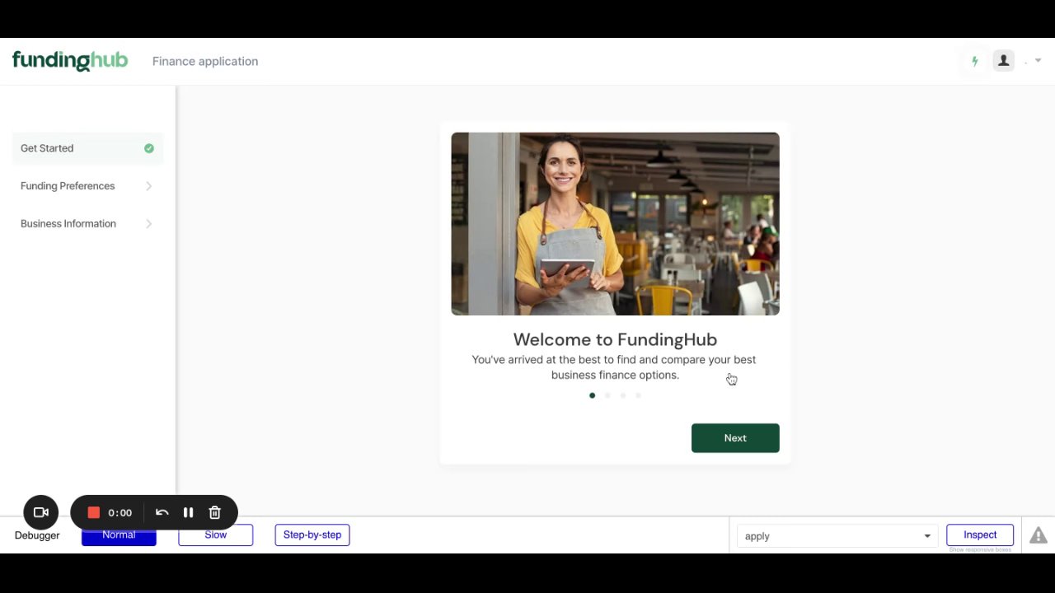Delete the recording with trash icon
This screenshot has height=593, width=1055.
click(215, 512)
